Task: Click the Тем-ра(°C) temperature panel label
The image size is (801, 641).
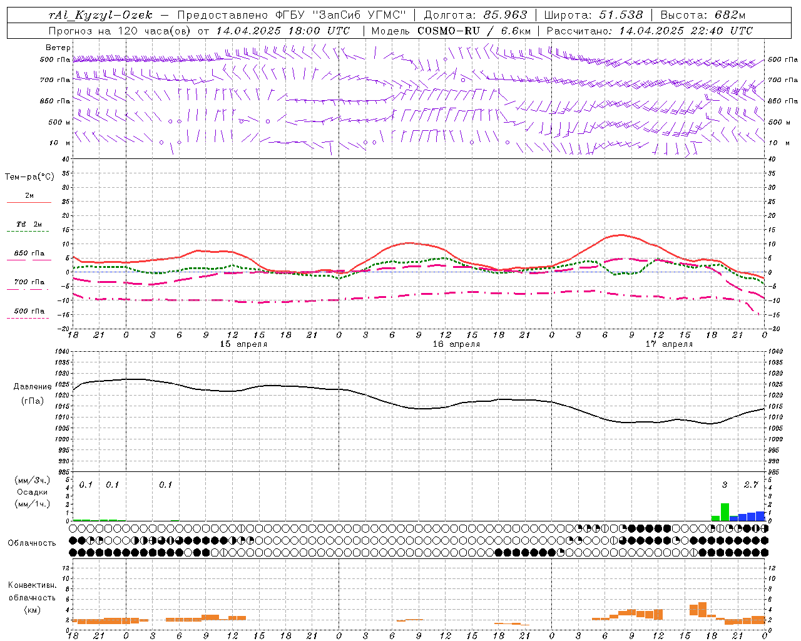Action: [29, 177]
